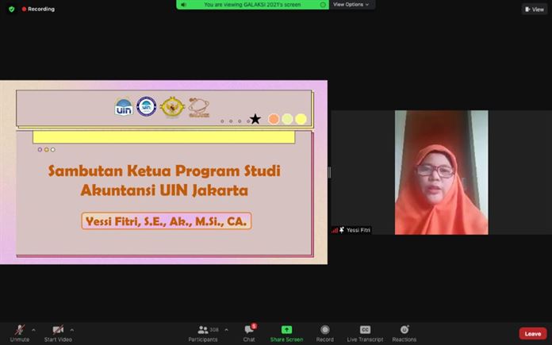Change layout with the View button

click(535, 10)
